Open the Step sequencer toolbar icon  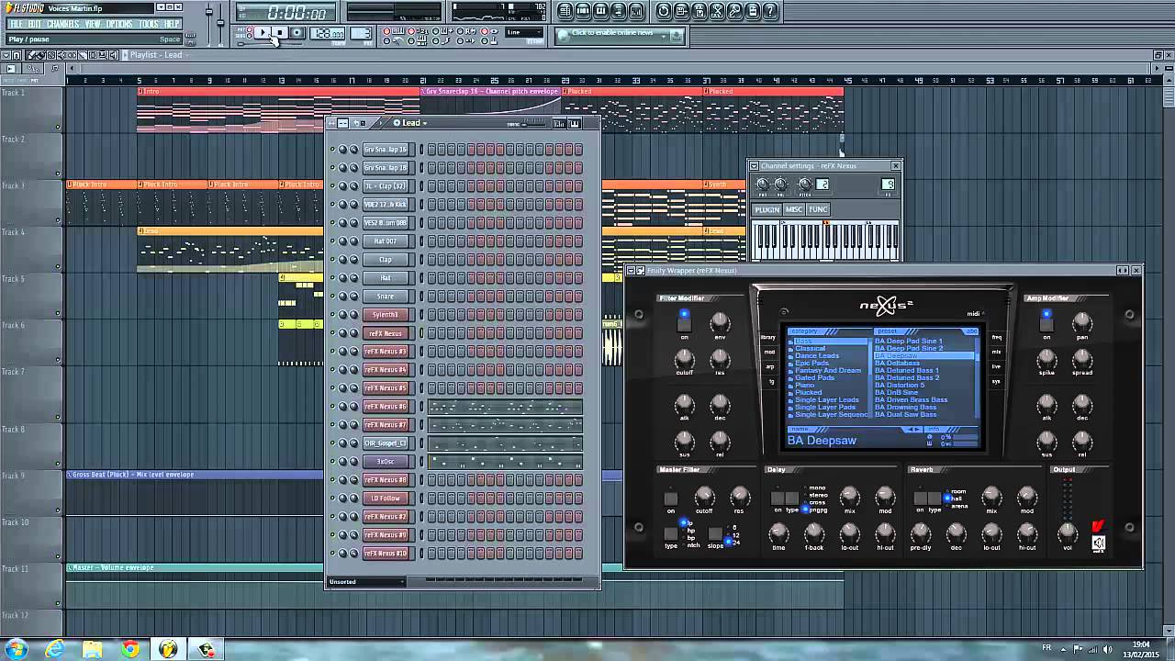tap(583, 11)
